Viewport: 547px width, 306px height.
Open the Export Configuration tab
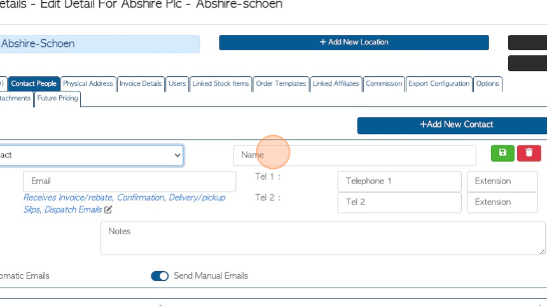click(439, 84)
